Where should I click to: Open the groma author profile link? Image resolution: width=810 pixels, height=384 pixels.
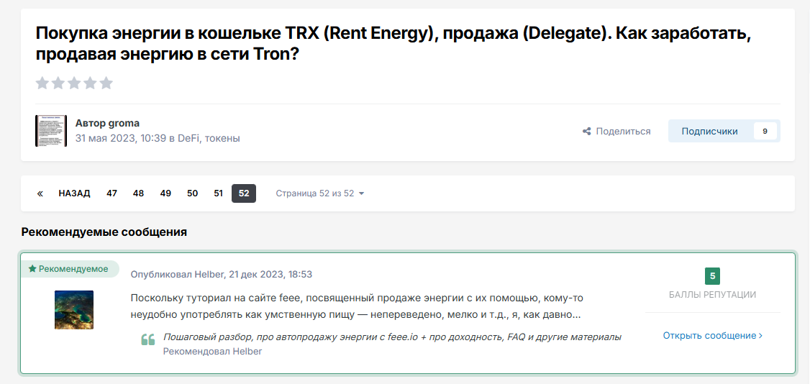click(x=124, y=123)
